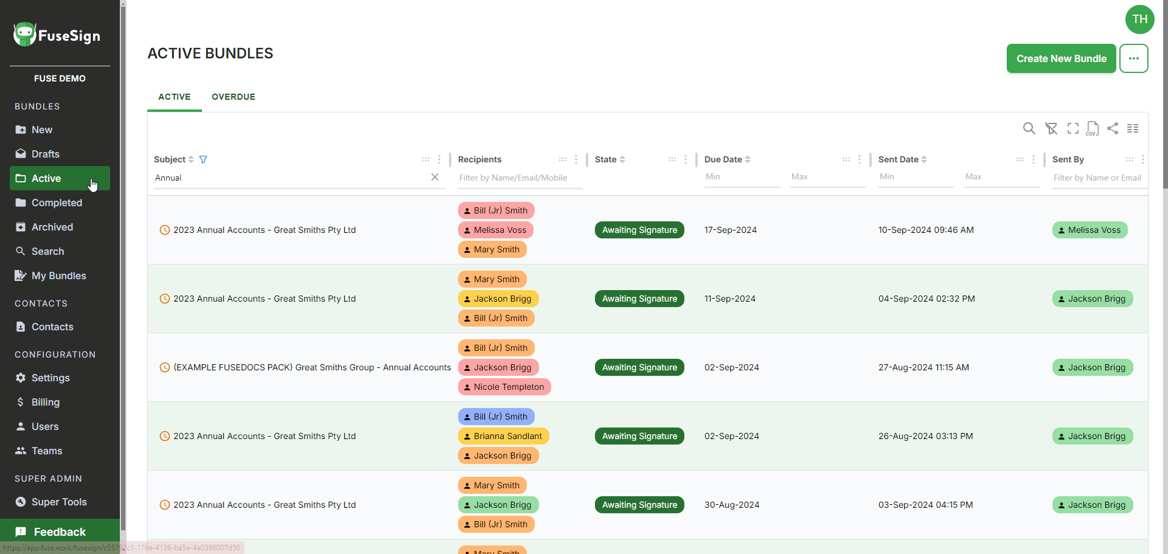Viewport: 1168px width, 554px height.
Task: Clear all filters with crossed-funnel icon
Action: coord(1051,128)
